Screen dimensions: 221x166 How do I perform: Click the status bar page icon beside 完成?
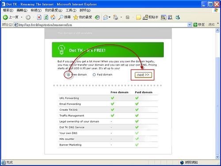pyautogui.click(x=3, y=162)
